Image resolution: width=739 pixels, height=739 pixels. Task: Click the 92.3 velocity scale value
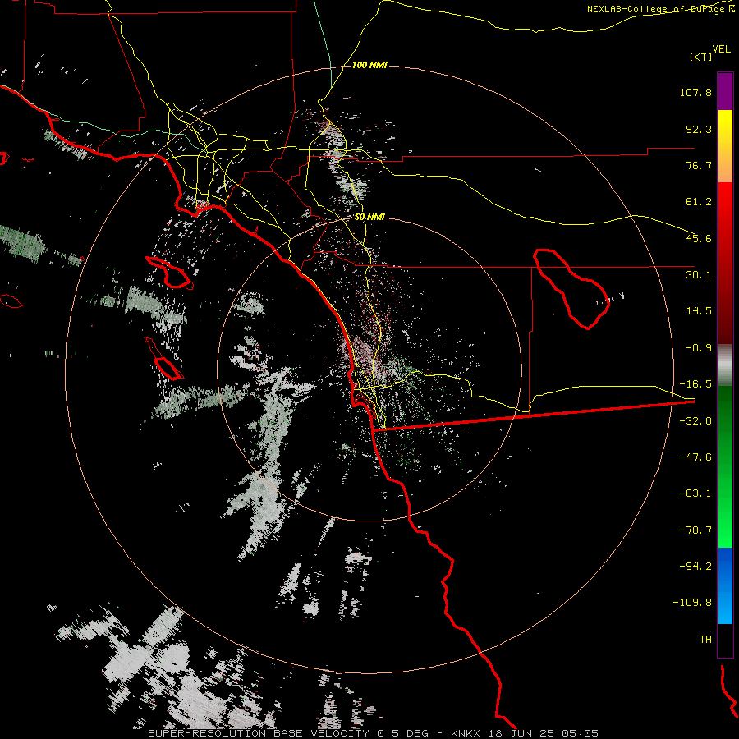pyautogui.click(x=699, y=129)
